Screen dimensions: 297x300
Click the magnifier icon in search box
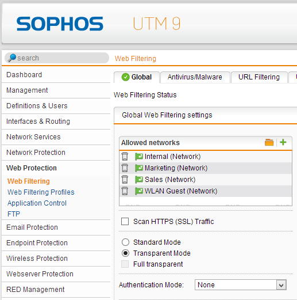[12, 58]
